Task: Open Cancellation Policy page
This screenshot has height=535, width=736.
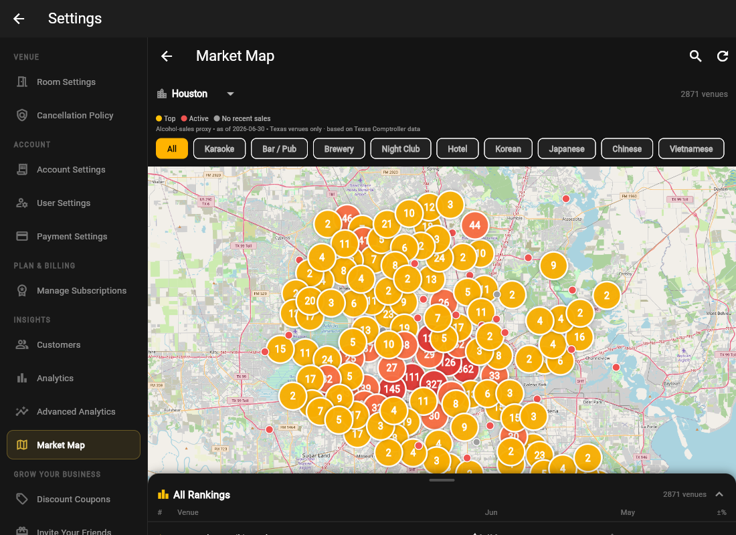Action: point(74,116)
